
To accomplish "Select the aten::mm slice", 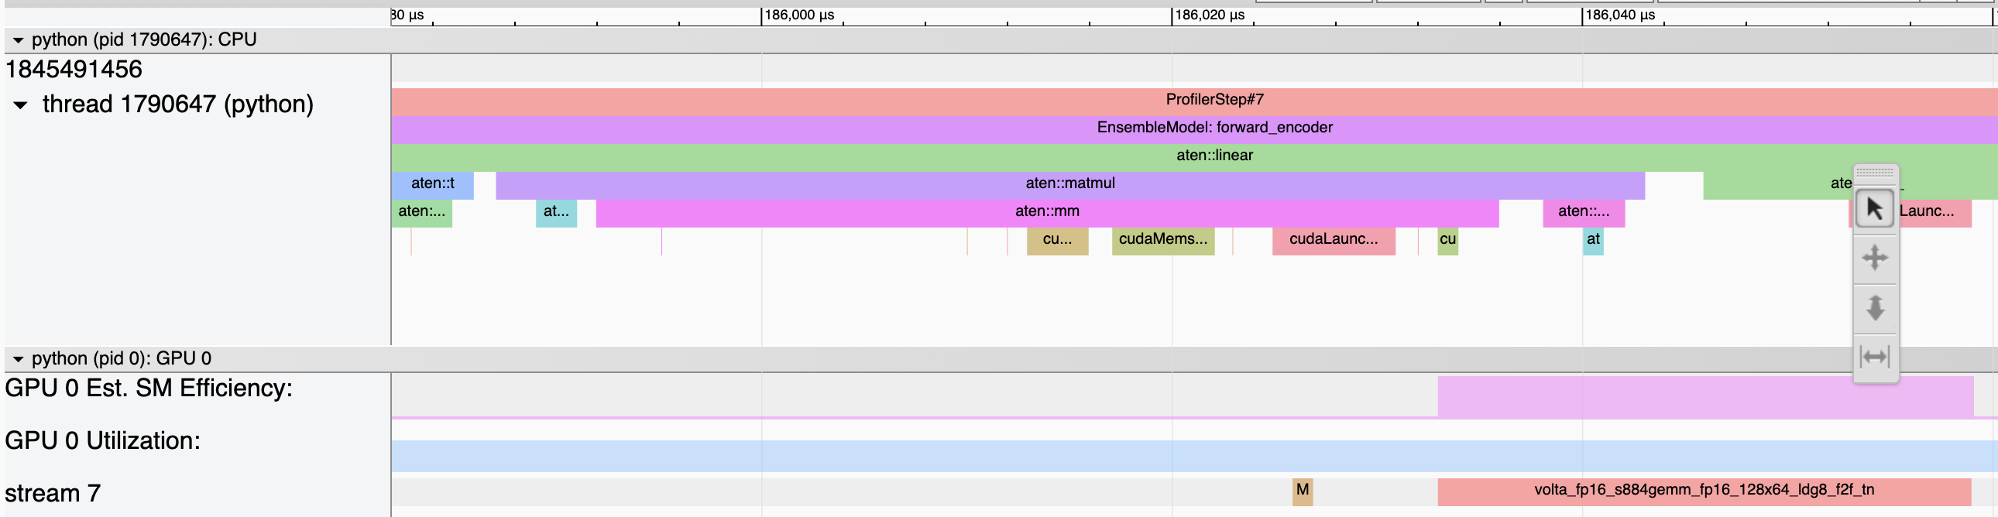I will coord(1046,211).
